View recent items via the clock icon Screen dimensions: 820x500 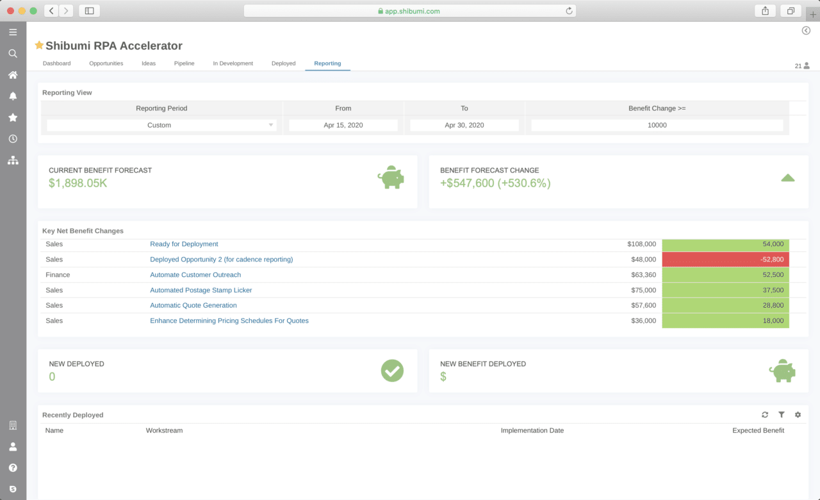13,138
